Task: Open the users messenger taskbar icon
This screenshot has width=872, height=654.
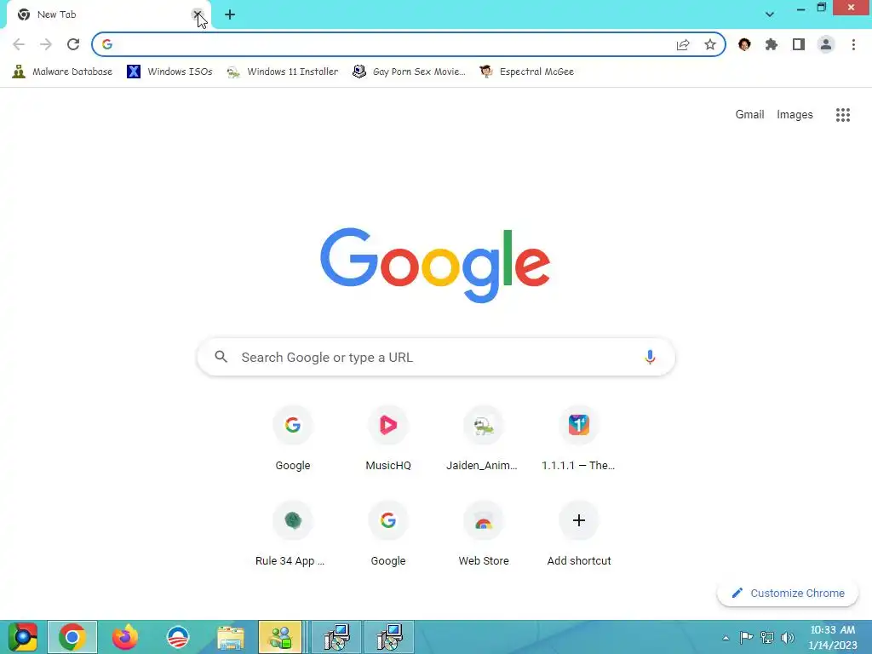Action: (x=280, y=637)
